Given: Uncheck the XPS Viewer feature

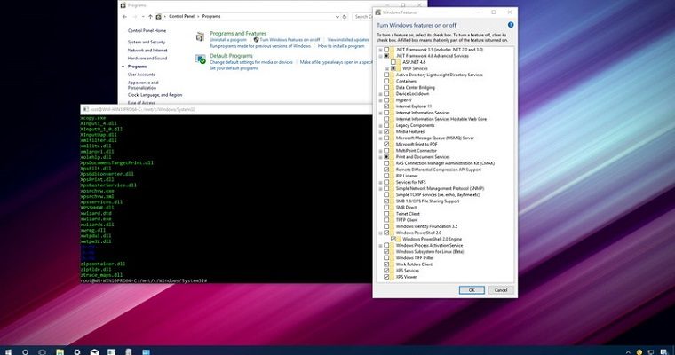Looking at the screenshot, I should (x=386, y=277).
